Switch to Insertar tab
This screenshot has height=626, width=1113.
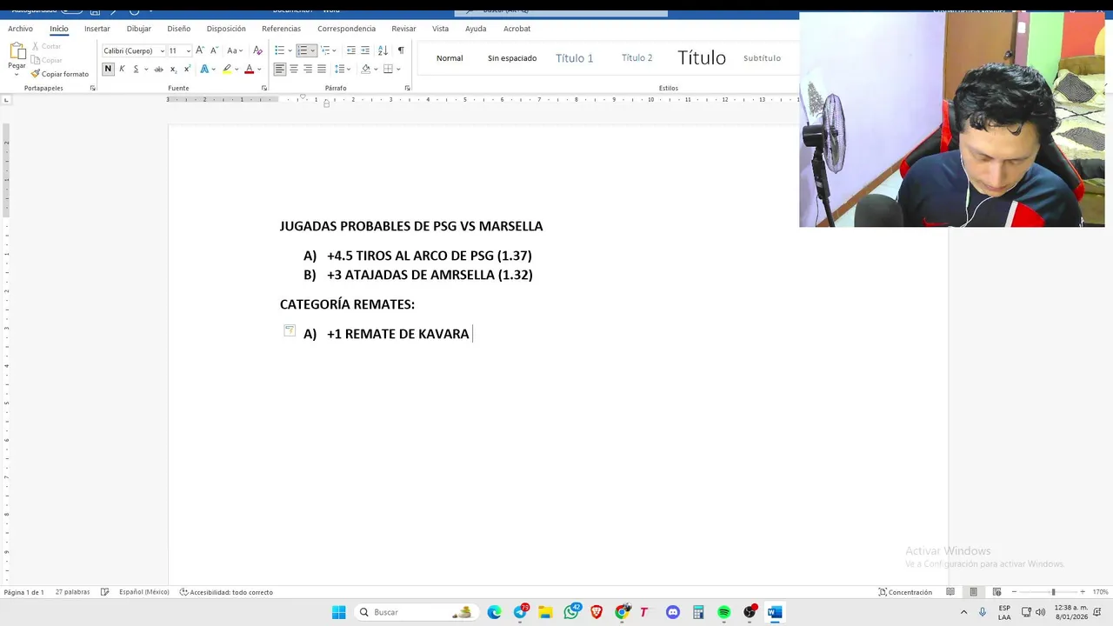tap(97, 29)
